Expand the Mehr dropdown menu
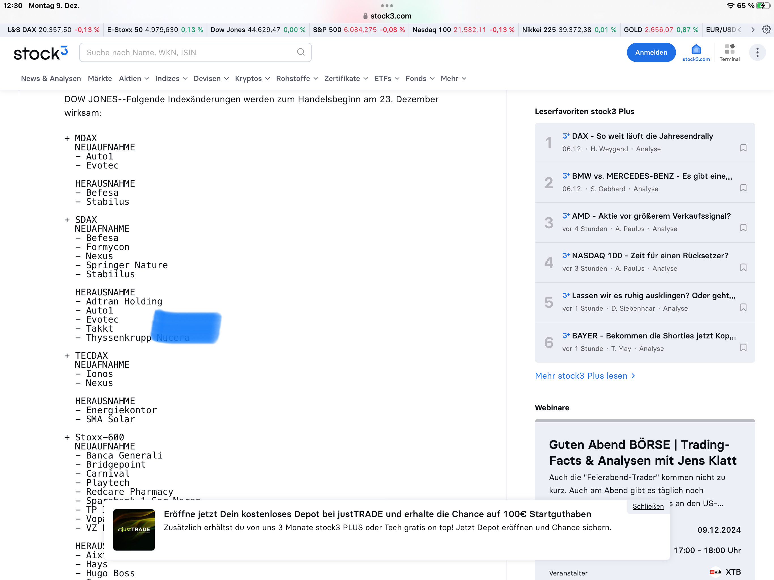 tap(454, 79)
